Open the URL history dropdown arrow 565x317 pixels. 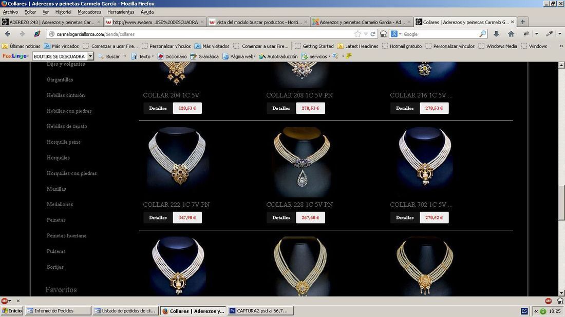(366, 34)
